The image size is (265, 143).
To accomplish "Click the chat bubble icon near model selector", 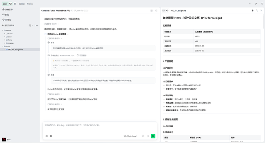I will 143,136.
